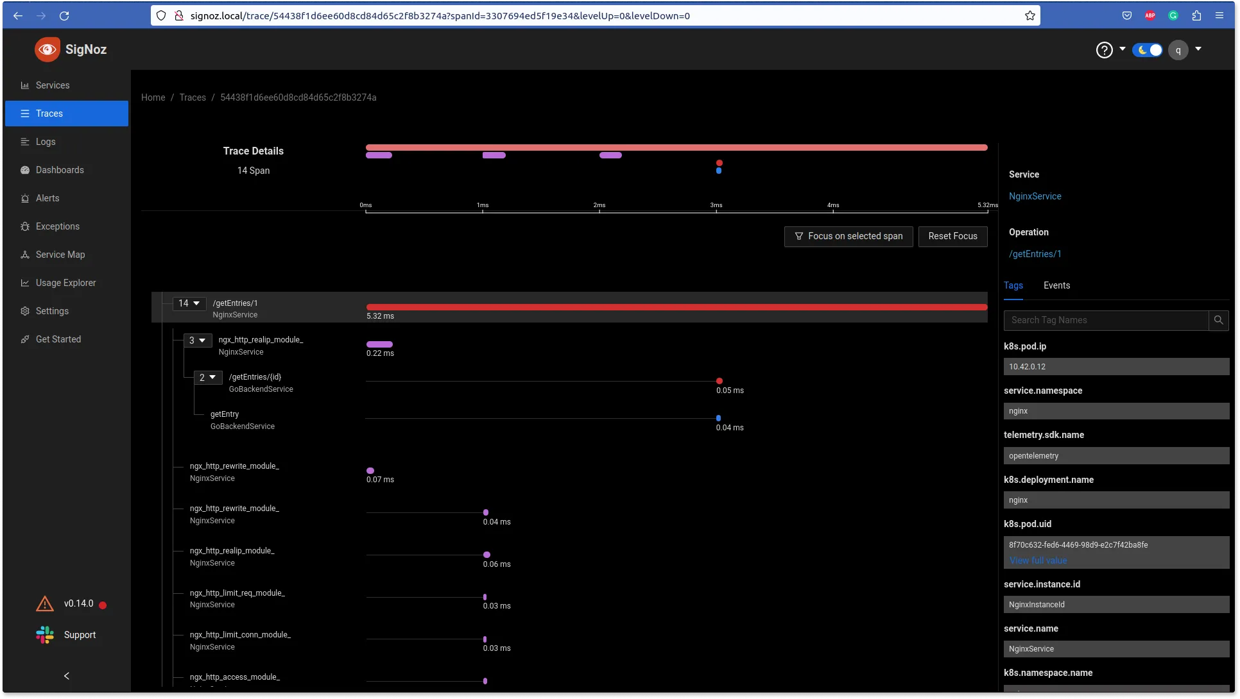Open the help dropdown arrow
This screenshot has height=699, width=1240.
point(1122,49)
